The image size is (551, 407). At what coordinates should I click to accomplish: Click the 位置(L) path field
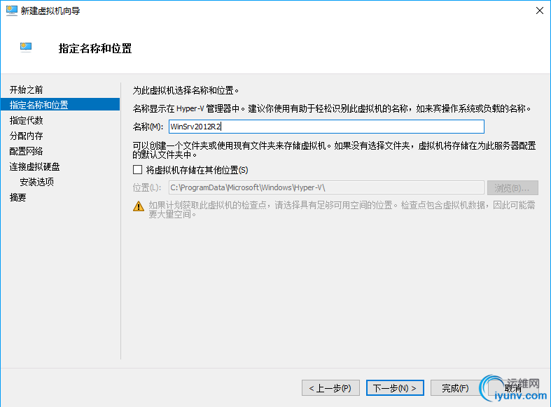(x=326, y=187)
